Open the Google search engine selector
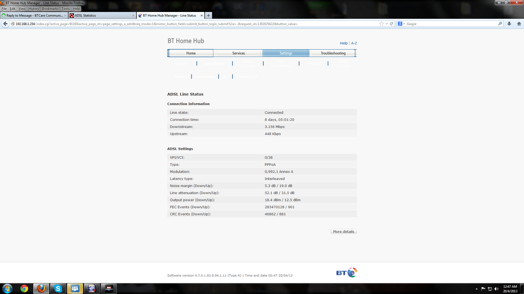 point(401,24)
